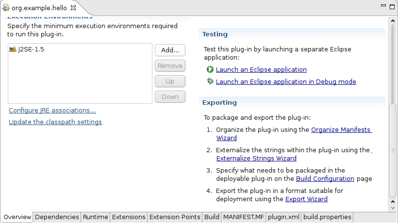Open the build.properties tab

(x=327, y=217)
